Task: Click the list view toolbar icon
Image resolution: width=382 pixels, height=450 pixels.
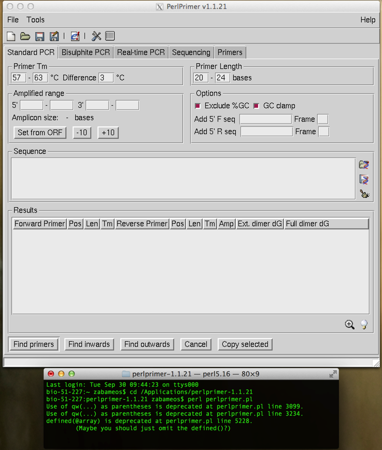Action: [x=110, y=36]
